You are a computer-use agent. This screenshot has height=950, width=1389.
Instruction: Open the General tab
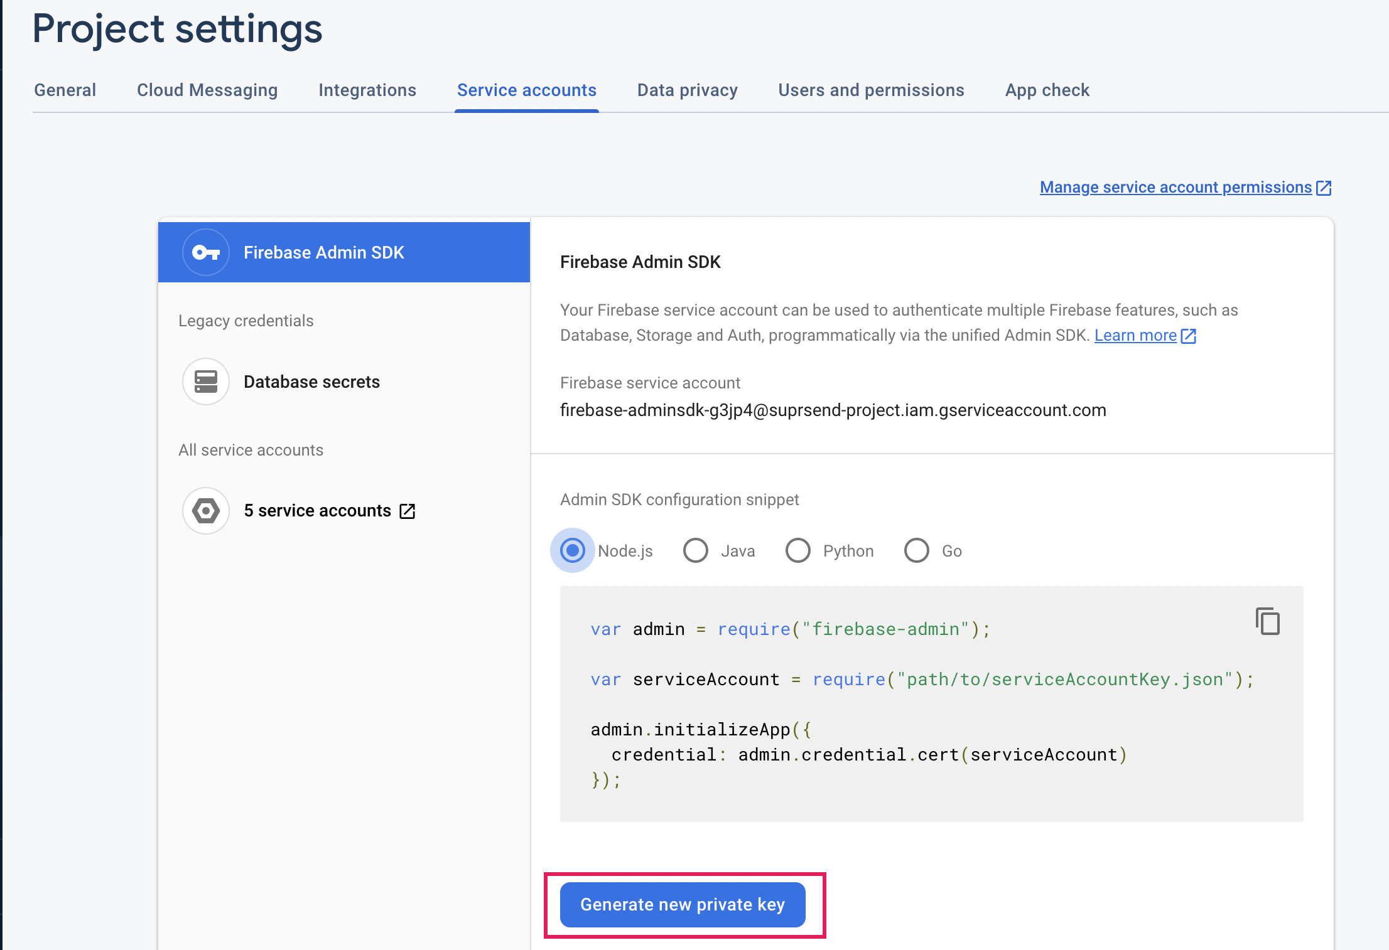65,90
